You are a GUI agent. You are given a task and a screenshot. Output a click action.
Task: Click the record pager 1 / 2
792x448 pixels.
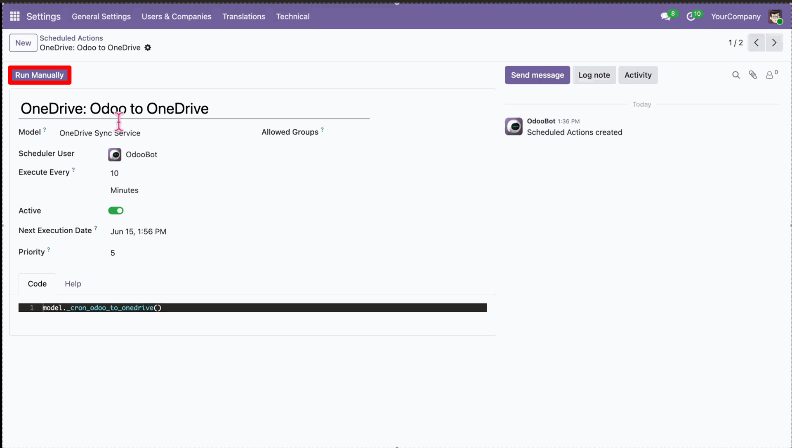(735, 43)
